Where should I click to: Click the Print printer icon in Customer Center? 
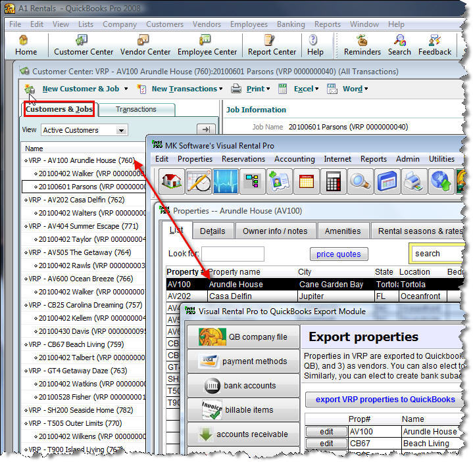(236, 89)
